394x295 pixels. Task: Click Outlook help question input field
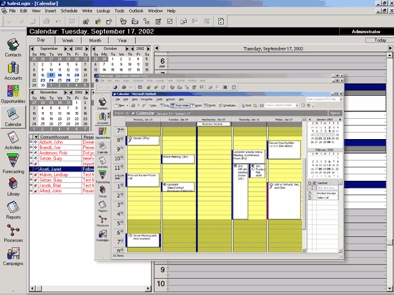coord(322,99)
